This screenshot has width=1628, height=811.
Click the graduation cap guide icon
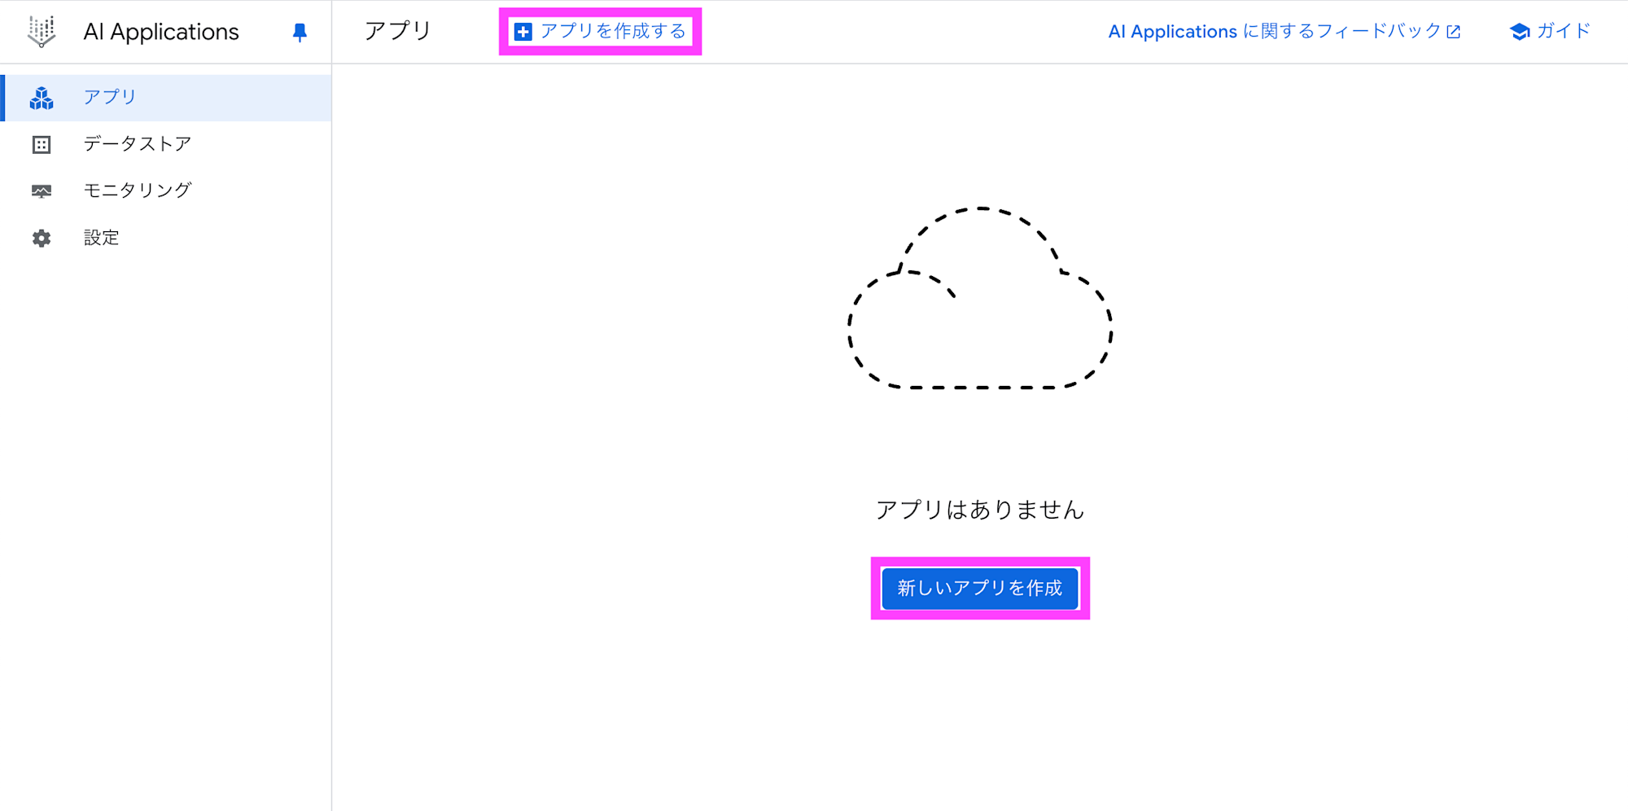coord(1520,32)
